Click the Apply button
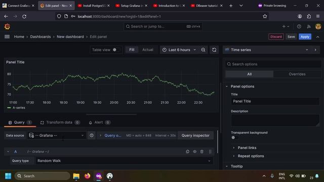Viewport: 324px width, 182px height. pyautogui.click(x=305, y=37)
